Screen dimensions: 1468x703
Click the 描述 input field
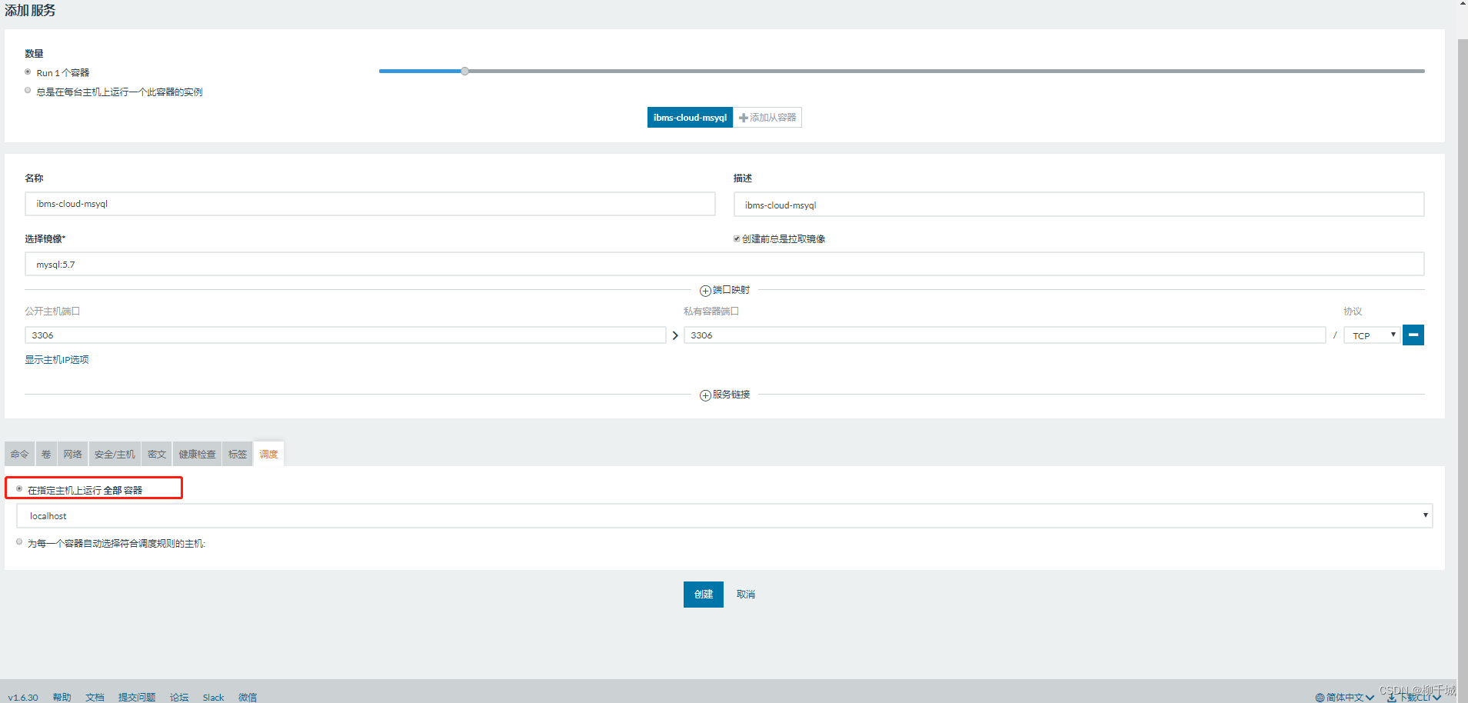[x=1079, y=205]
